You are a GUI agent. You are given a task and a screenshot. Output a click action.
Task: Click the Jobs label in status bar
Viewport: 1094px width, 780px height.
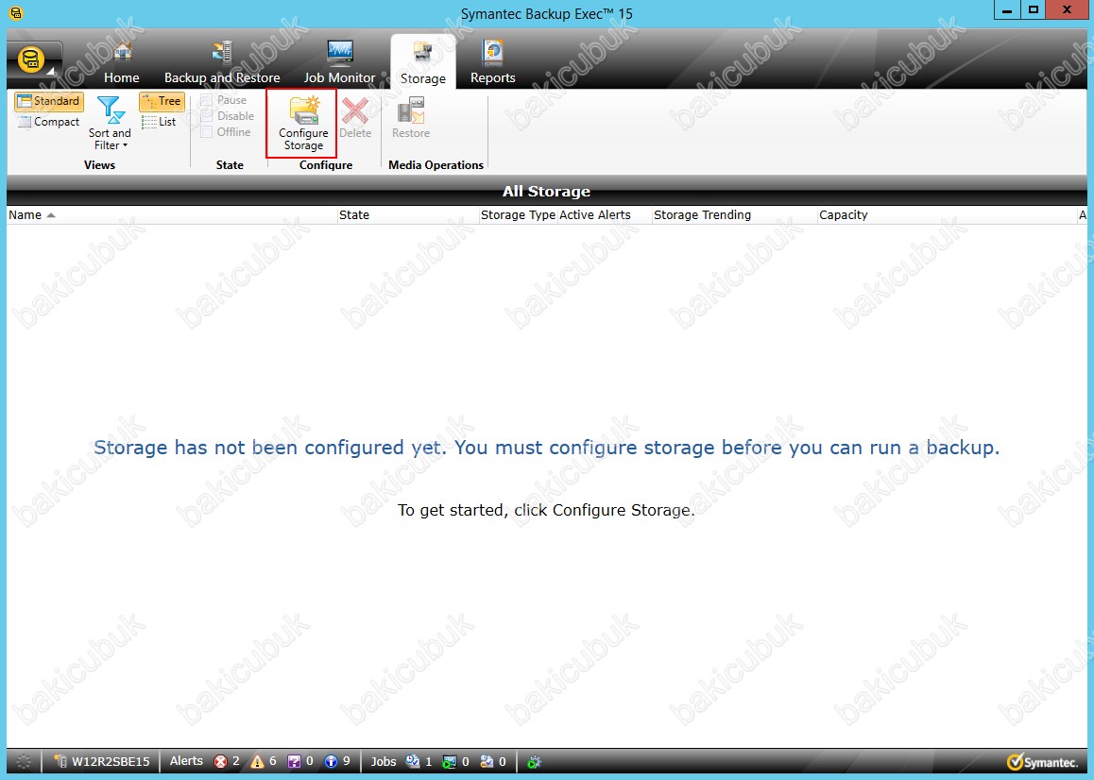383,761
